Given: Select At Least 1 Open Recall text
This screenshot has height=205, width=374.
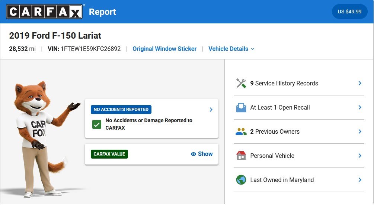Looking at the screenshot, I should click(x=280, y=107).
